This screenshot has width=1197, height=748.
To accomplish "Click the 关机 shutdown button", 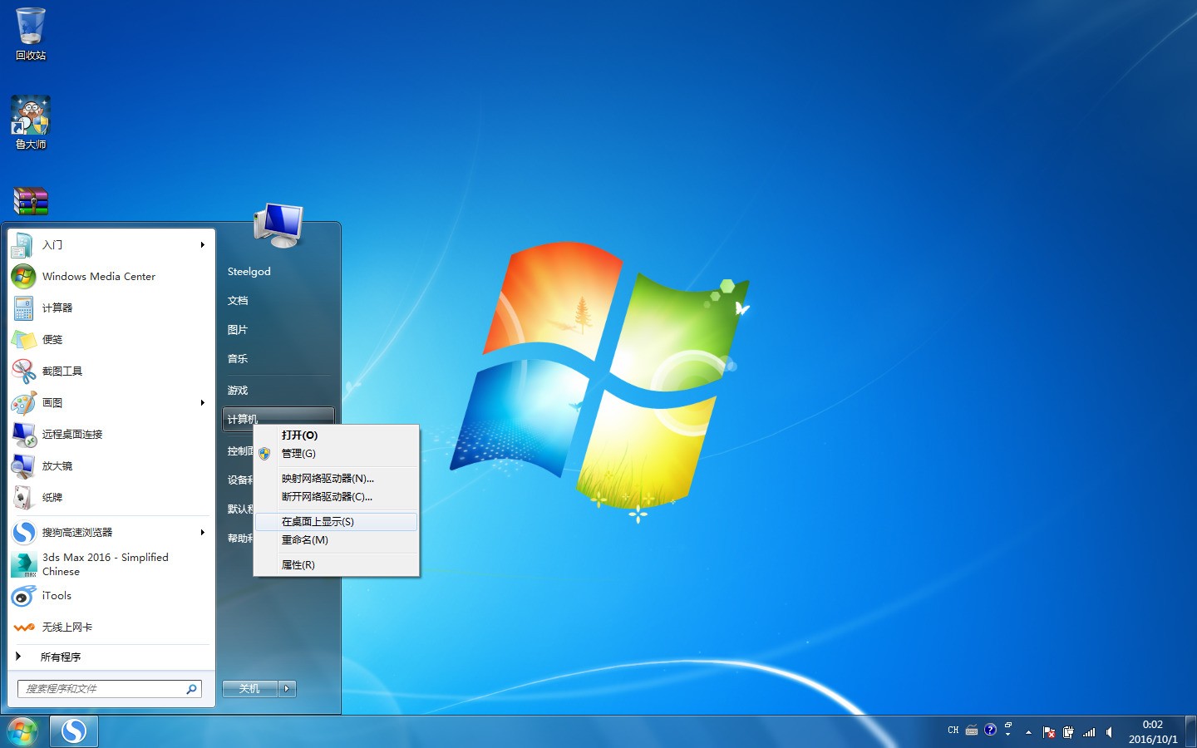I will 249,688.
